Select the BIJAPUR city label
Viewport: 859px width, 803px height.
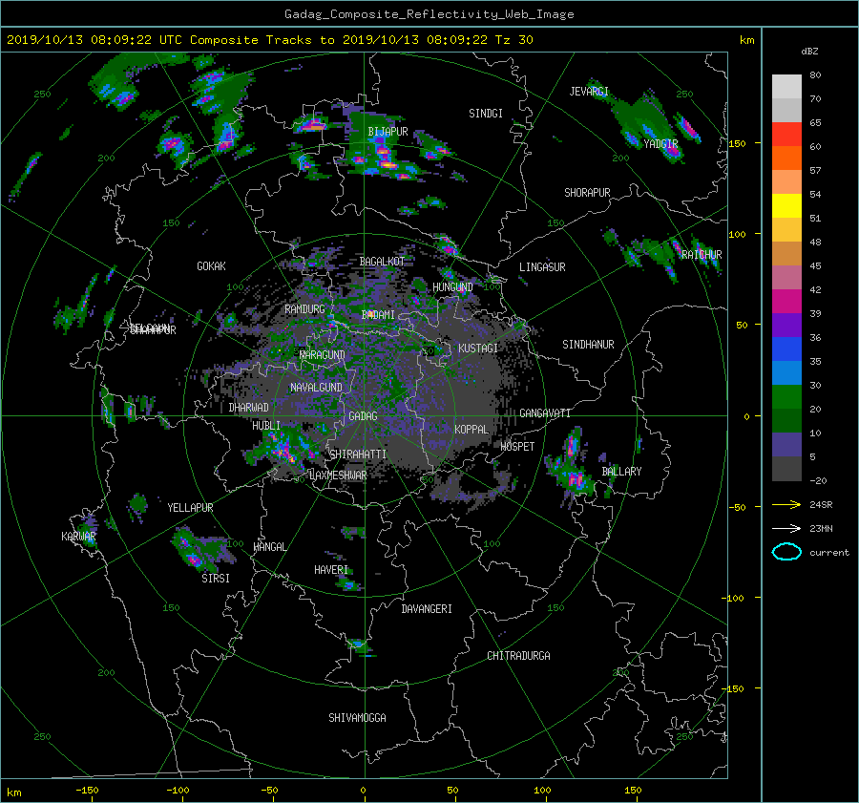click(388, 132)
